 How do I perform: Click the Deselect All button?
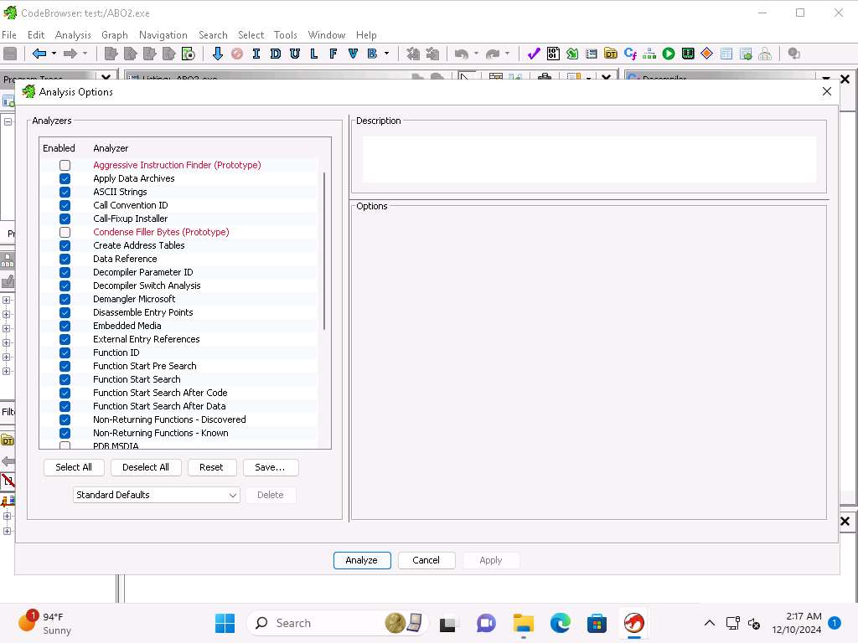click(x=146, y=467)
